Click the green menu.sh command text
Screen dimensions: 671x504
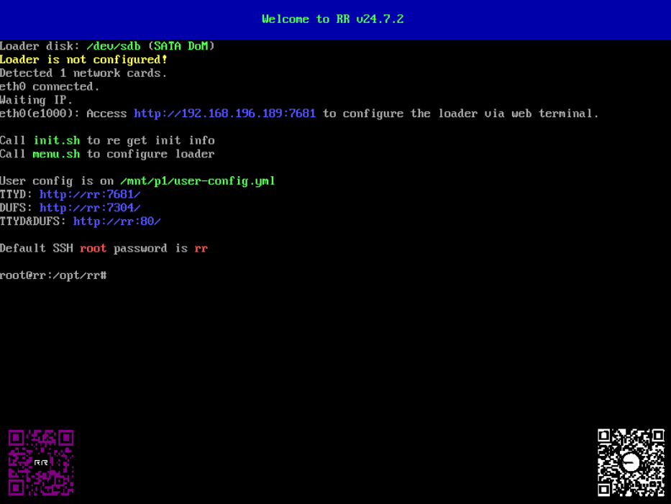coord(57,154)
